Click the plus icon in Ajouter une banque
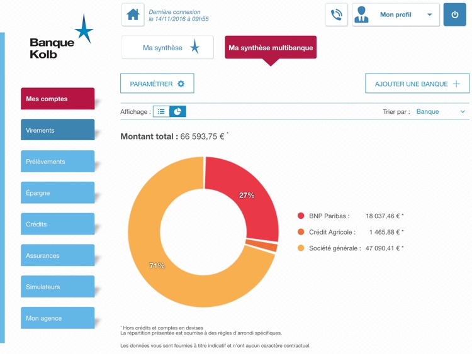 [456, 84]
